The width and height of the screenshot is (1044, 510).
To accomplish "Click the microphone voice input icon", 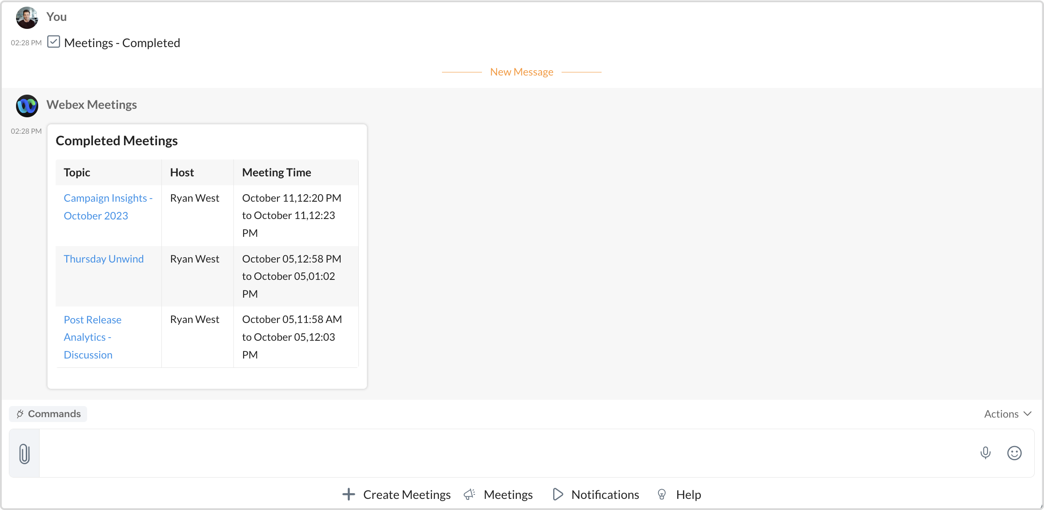I will point(985,453).
